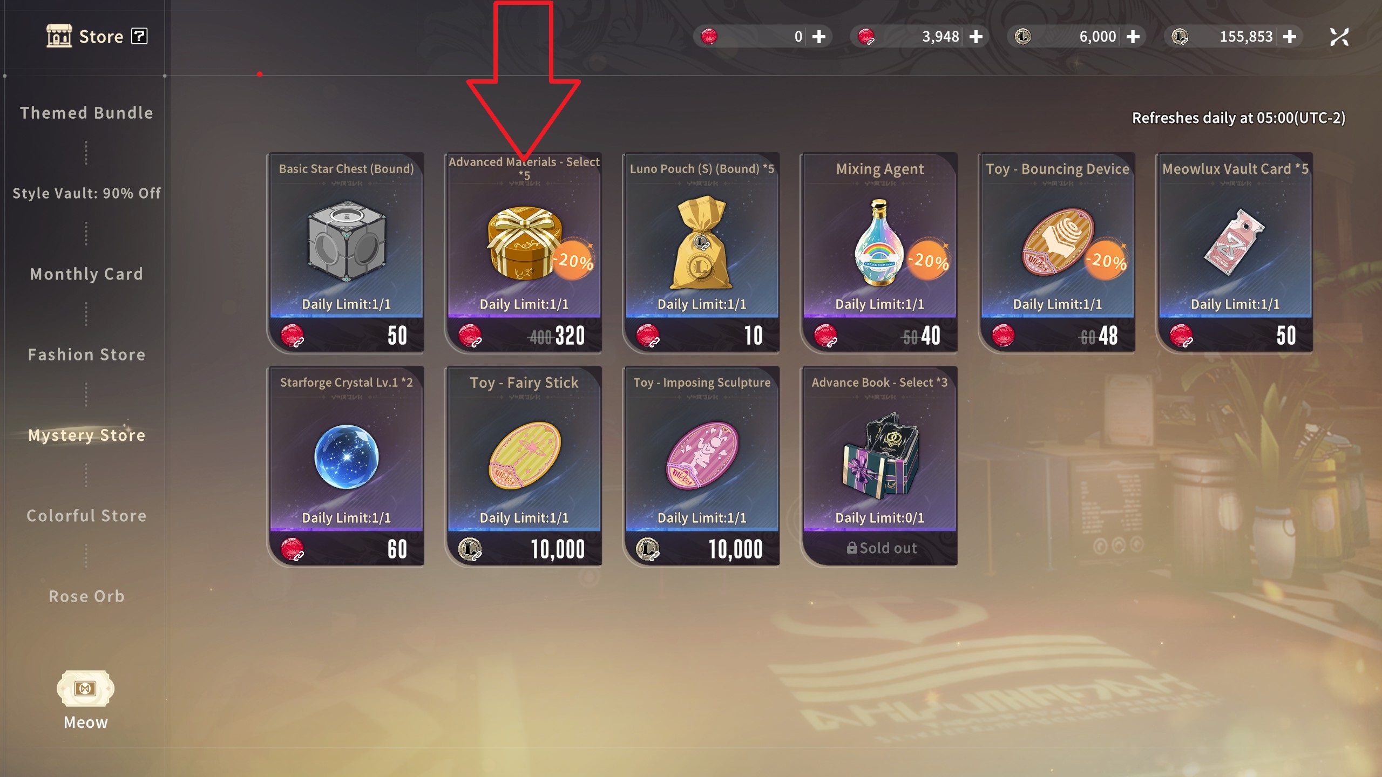Screen dimensions: 1382x777
Task: Open the Store help question mark icon
Action: point(139,36)
